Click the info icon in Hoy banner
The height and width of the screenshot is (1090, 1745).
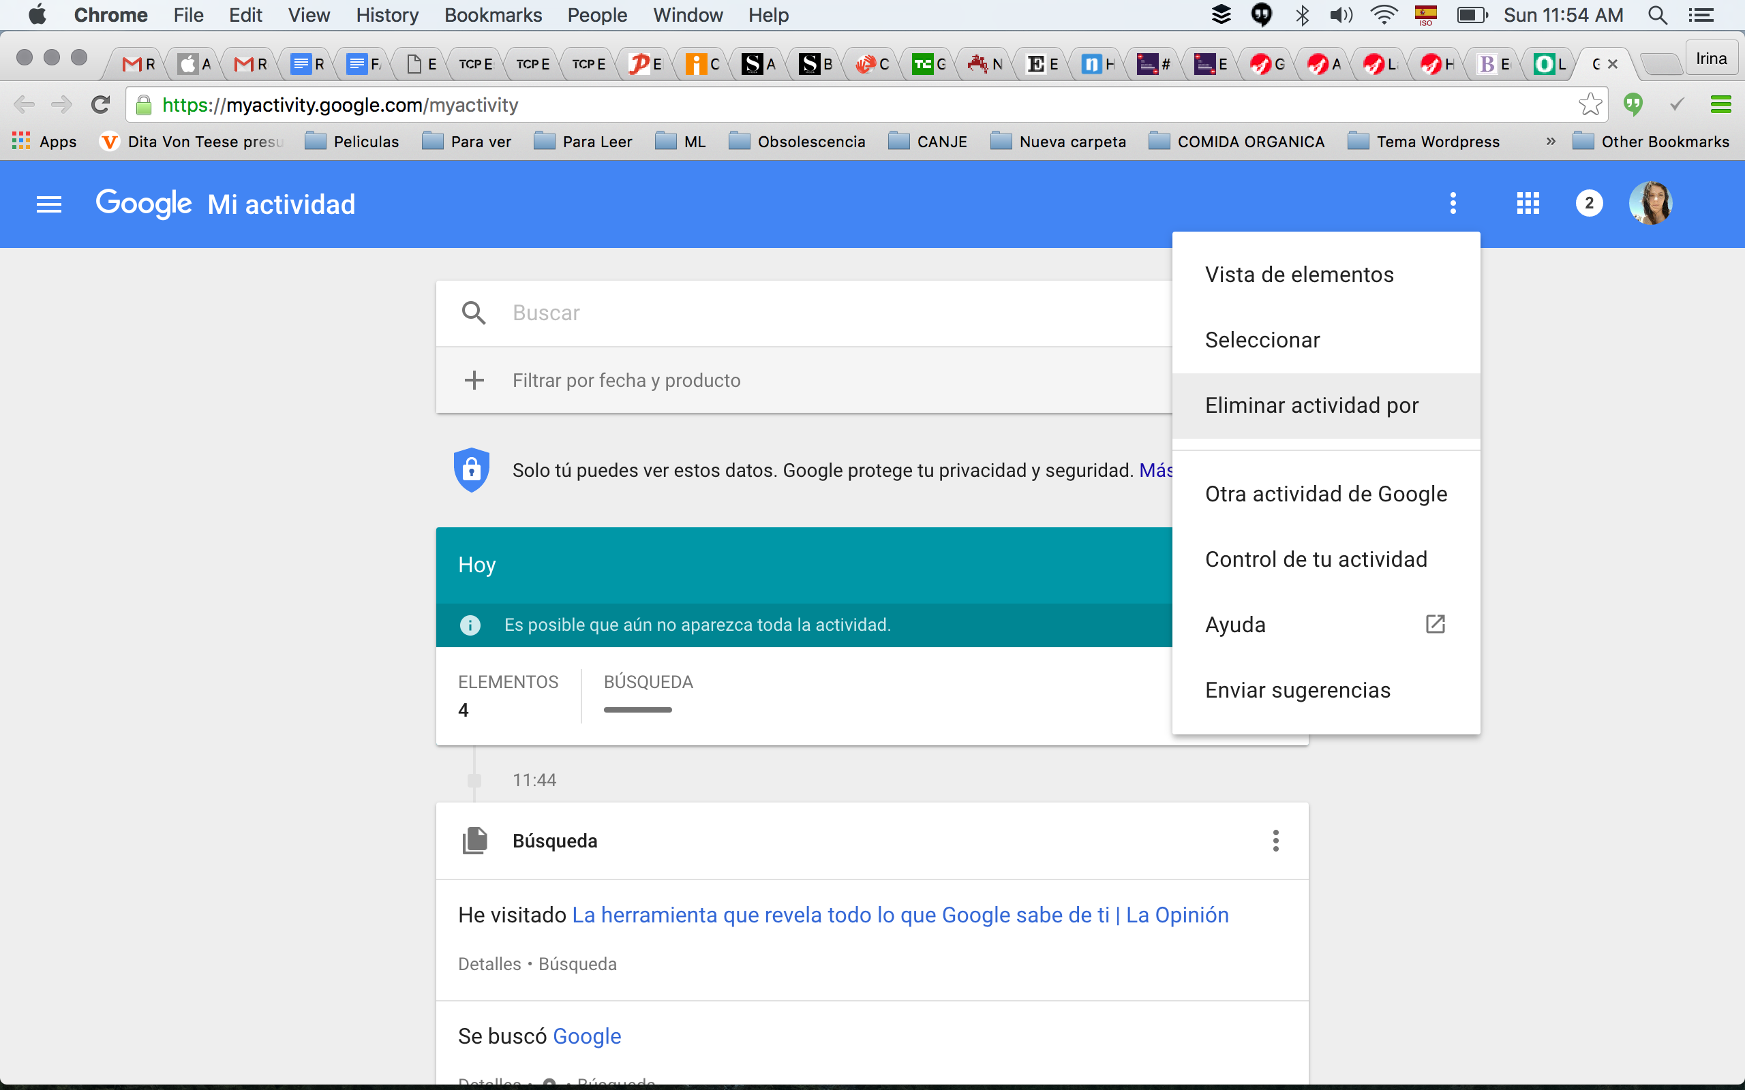tap(470, 625)
